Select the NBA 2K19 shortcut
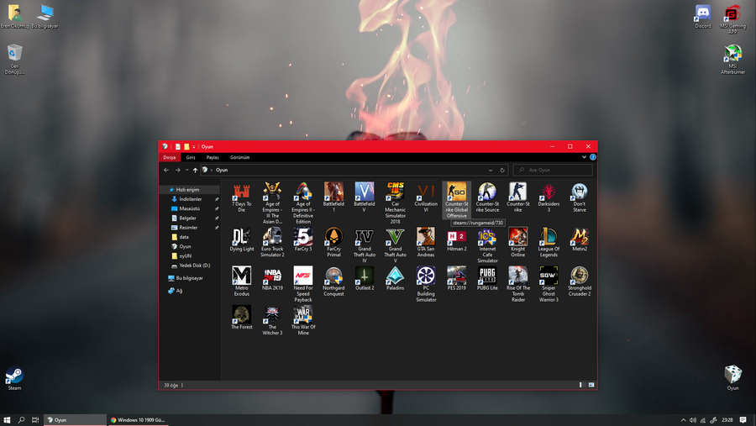The height and width of the screenshot is (426, 756). click(x=272, y=278)
